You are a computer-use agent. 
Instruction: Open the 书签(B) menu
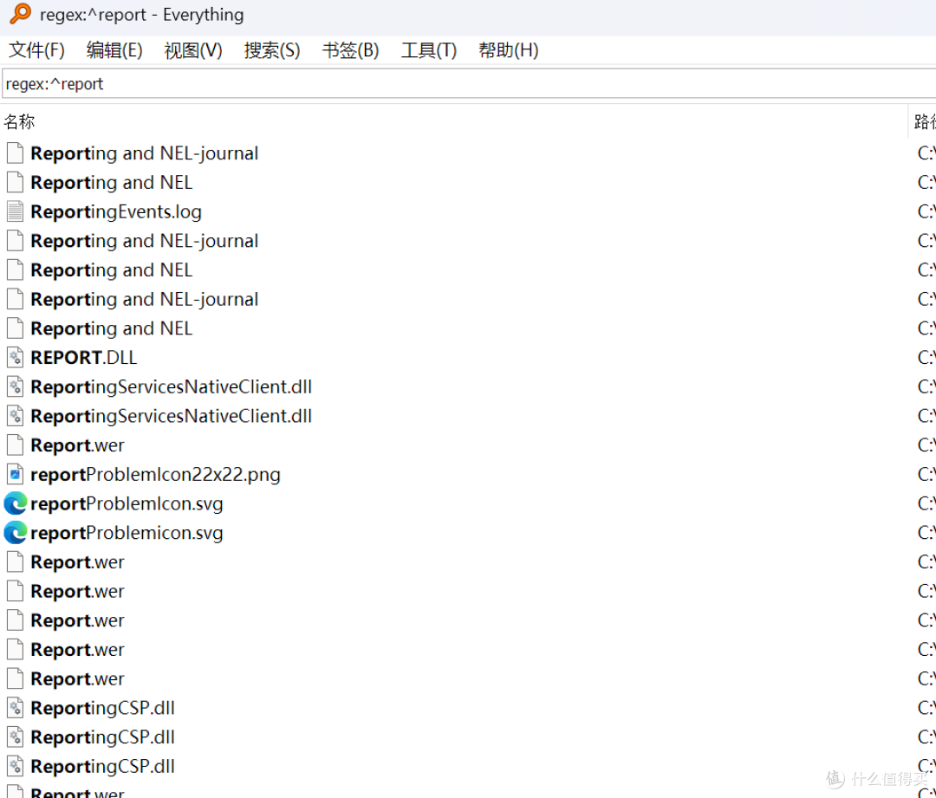tap(350, 50)
